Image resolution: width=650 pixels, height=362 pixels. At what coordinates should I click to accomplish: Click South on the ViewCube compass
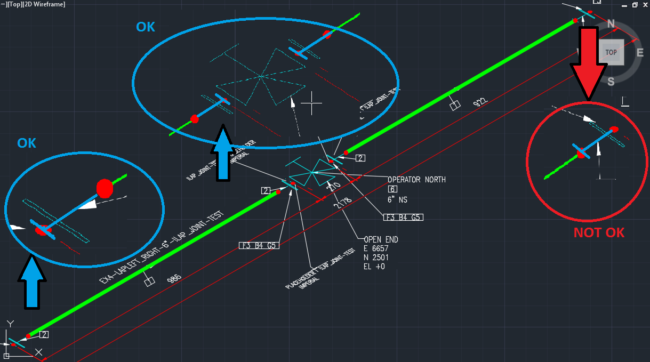point(611,81)
